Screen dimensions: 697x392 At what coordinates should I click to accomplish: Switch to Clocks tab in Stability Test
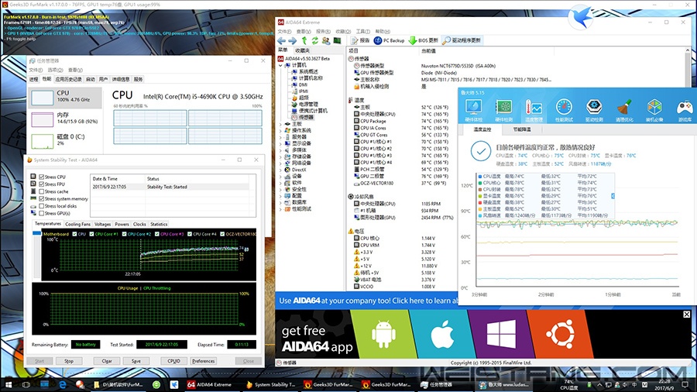[x=139, y=225]
